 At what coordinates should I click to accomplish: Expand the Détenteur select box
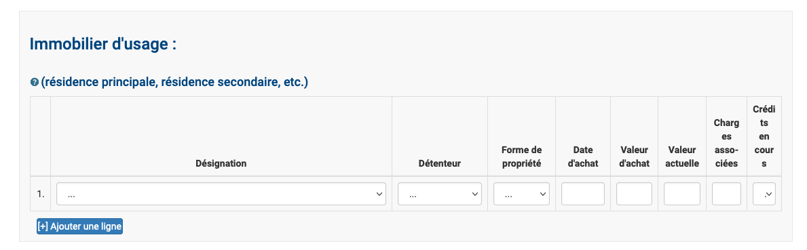440,194
